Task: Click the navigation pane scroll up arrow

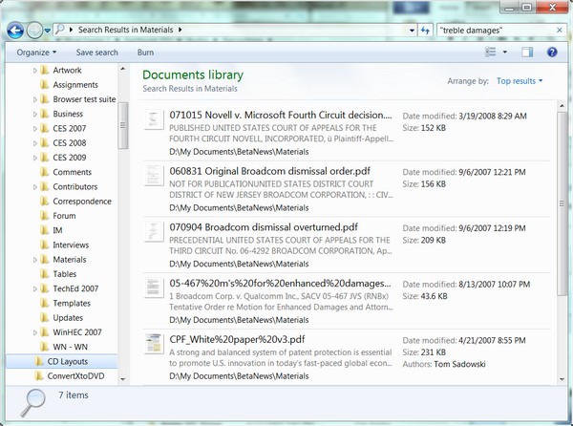Action: click(123, 69)
